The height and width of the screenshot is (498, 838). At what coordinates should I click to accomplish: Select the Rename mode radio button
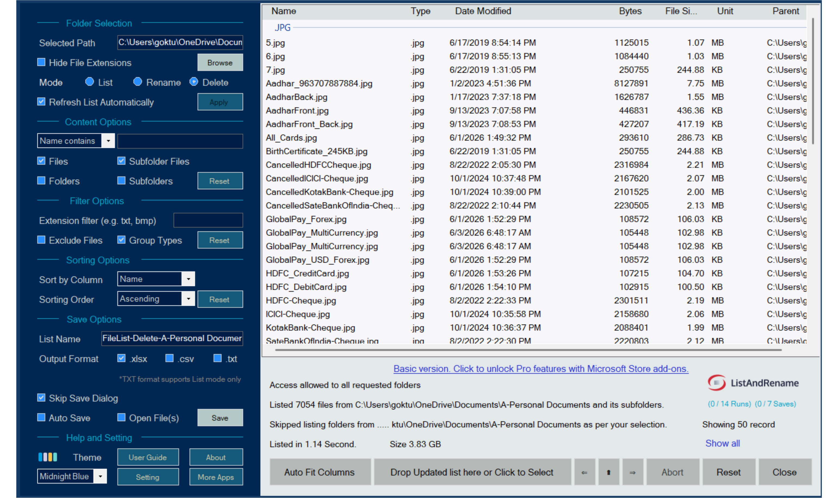pos(137,82)
